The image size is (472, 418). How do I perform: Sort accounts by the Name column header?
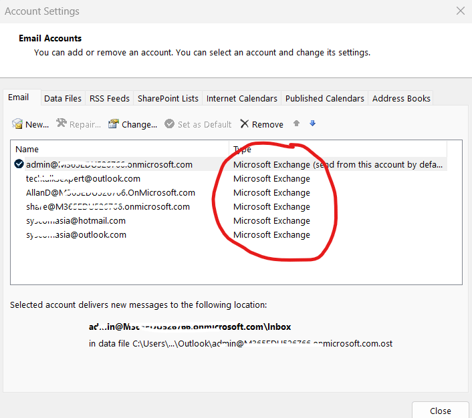tap(120, 149)
